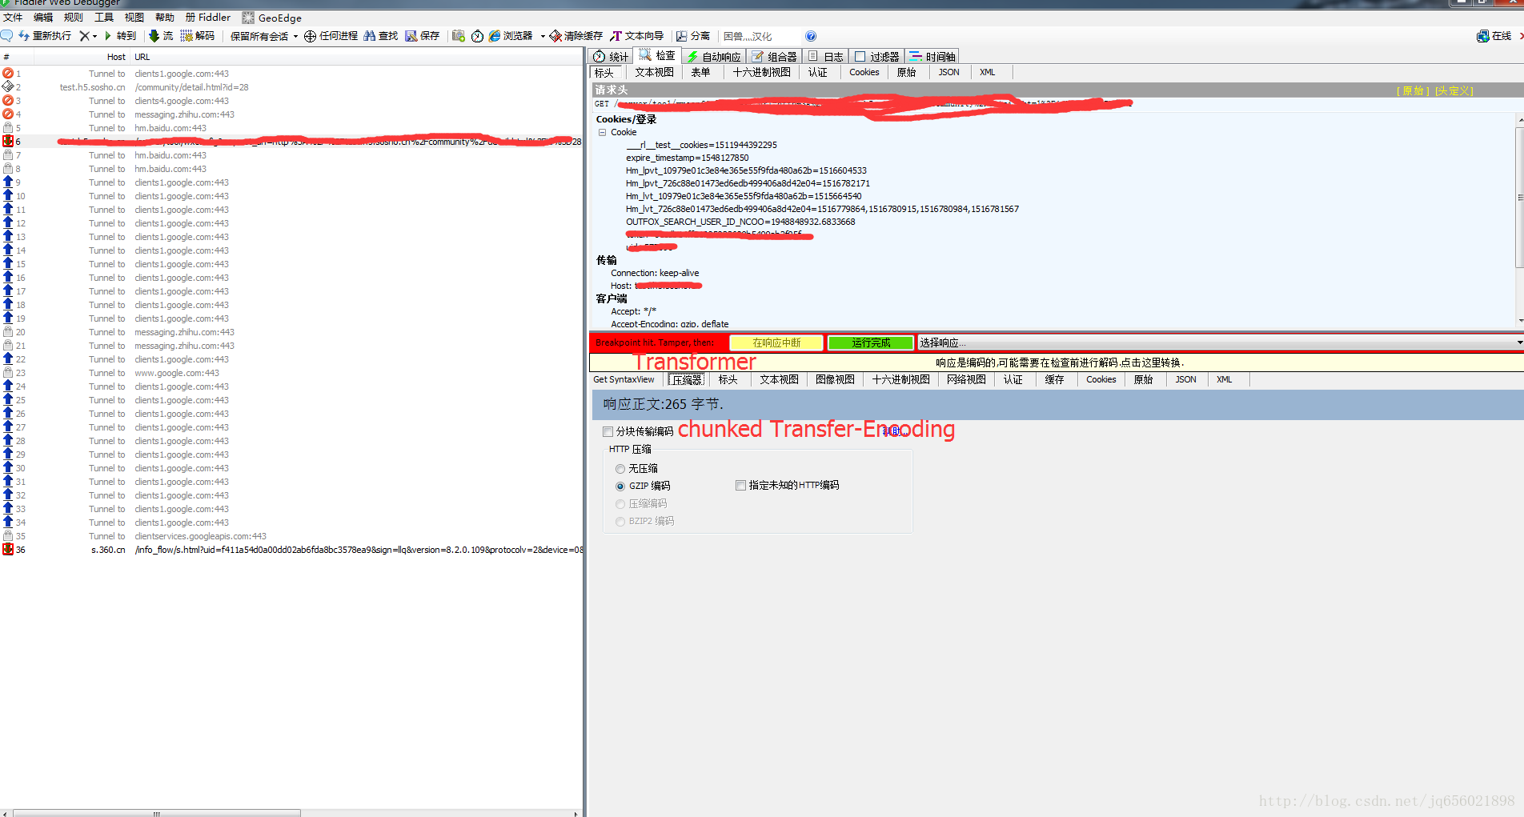
Task: Click the Tearoff (分离) toolbar icon
Action: tap(681, 36)
